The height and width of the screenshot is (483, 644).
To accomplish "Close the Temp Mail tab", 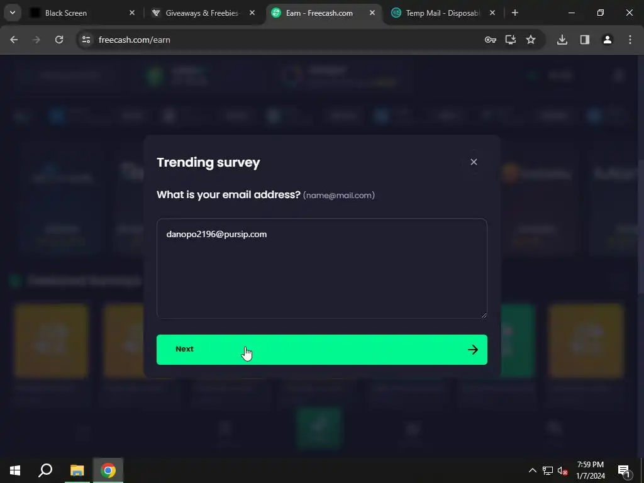I will tap(492, 13).
